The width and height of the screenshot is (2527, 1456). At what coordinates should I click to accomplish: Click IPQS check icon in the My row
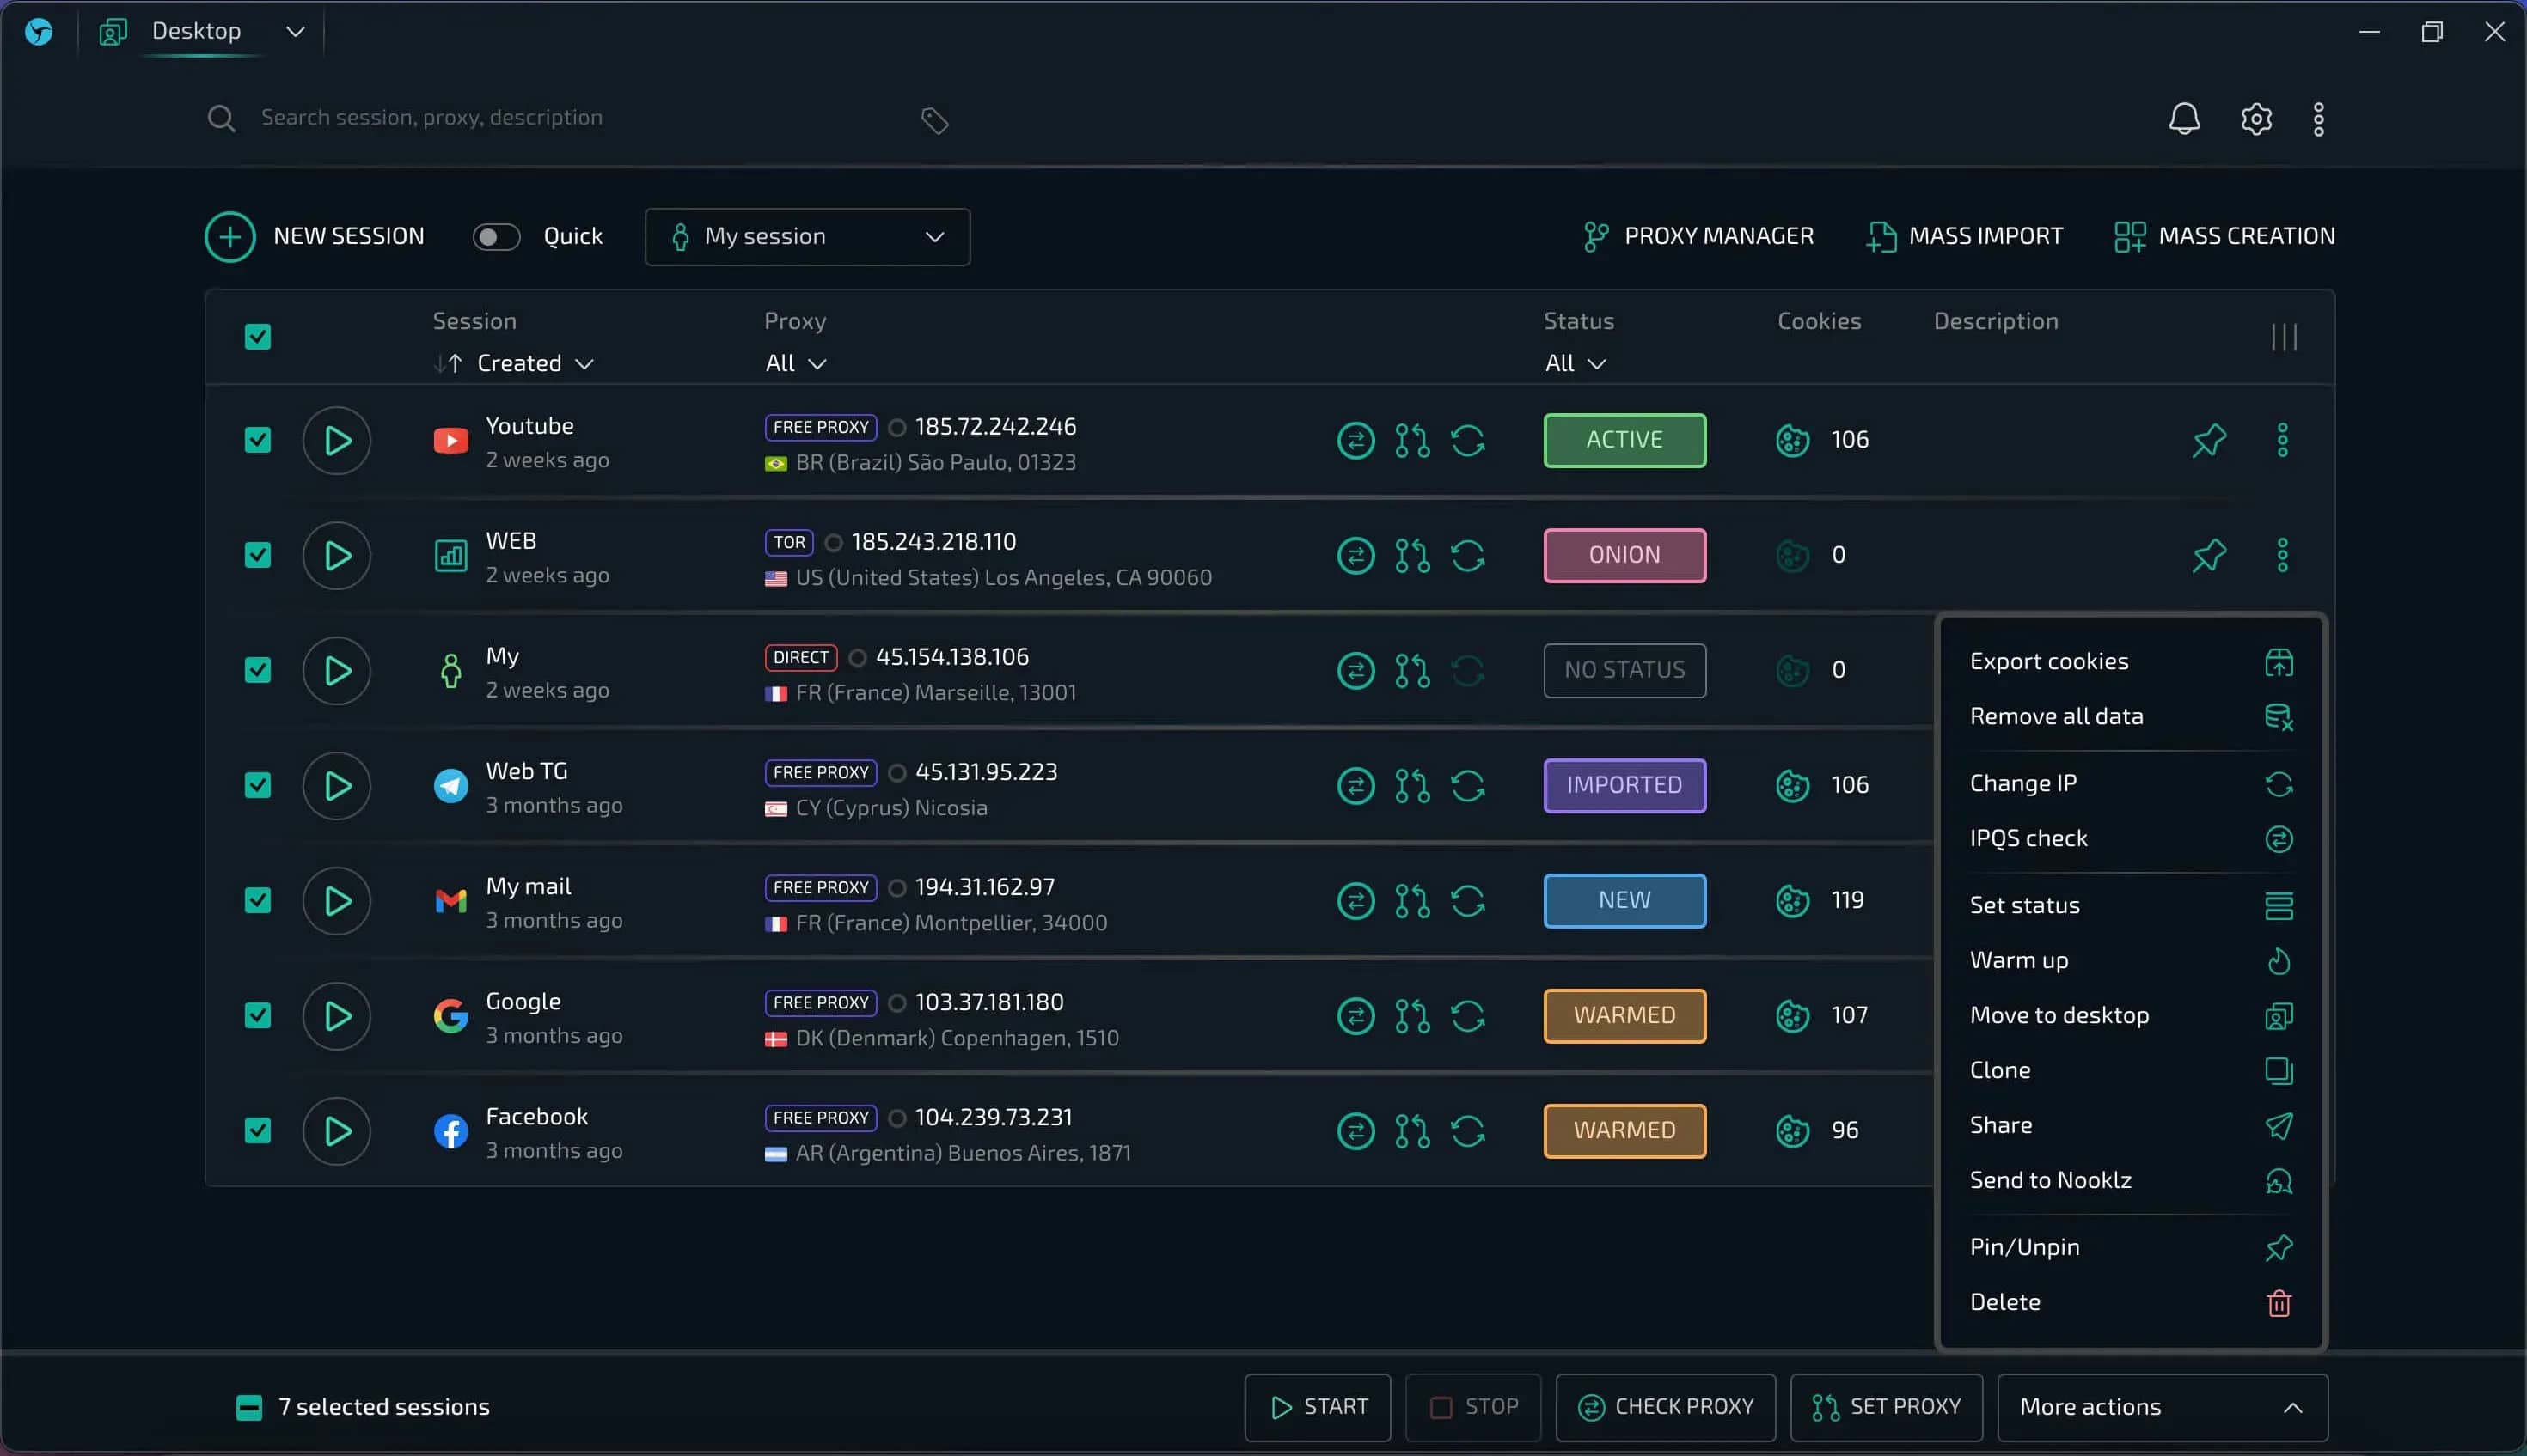point(1355,670)
